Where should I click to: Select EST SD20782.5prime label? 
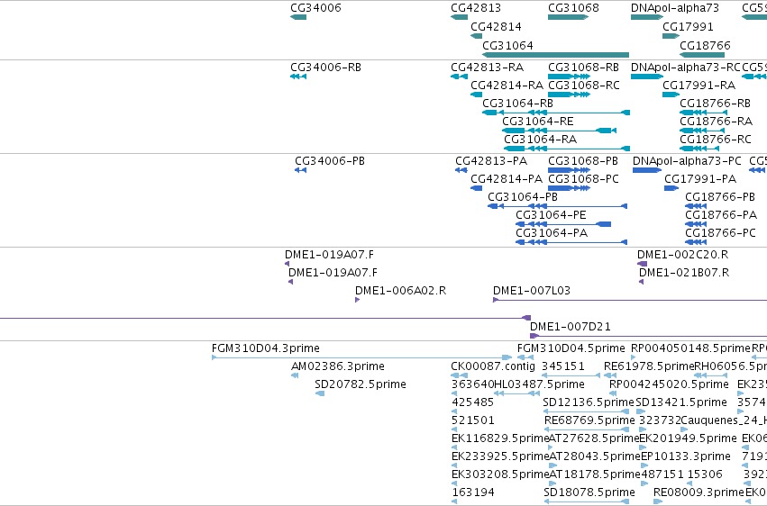[x=361, y=384]
